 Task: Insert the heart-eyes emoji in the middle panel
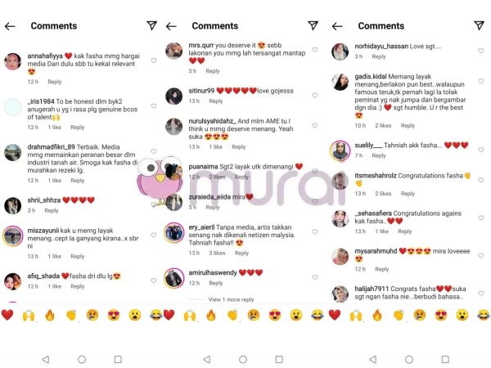[275, 315]
